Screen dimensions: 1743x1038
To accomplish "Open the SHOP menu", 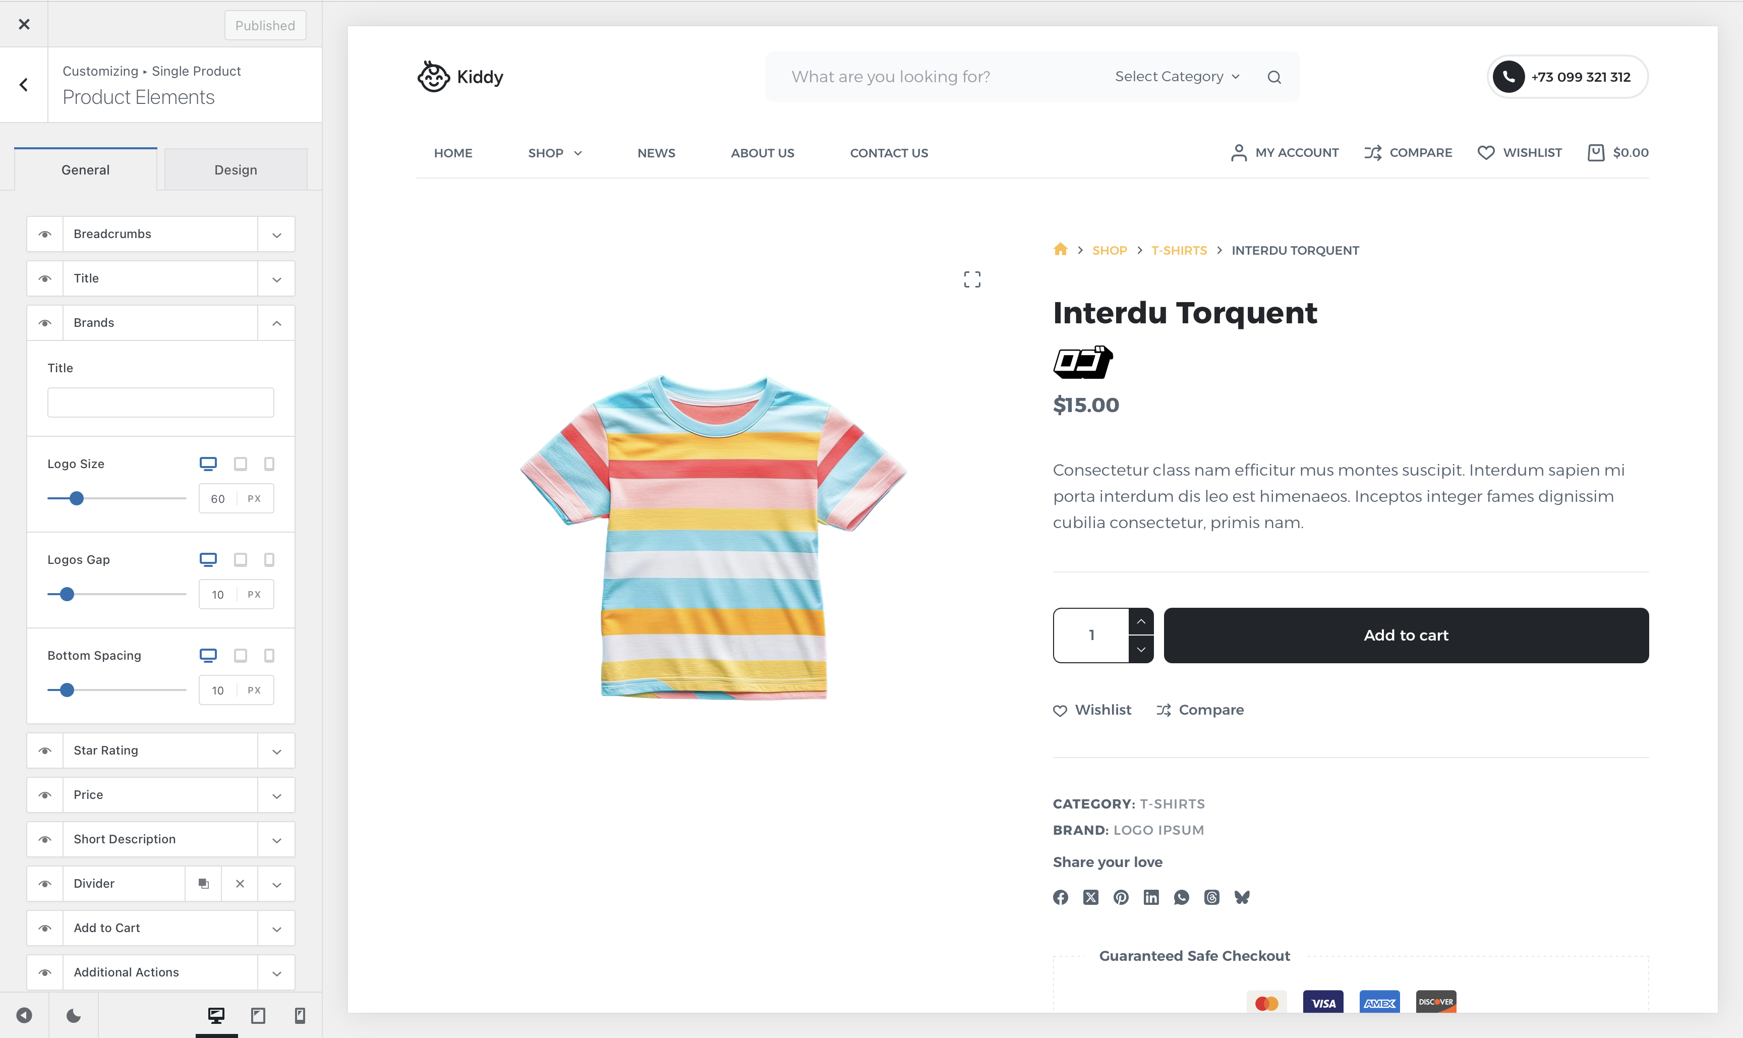I will [x=555, y=152].
